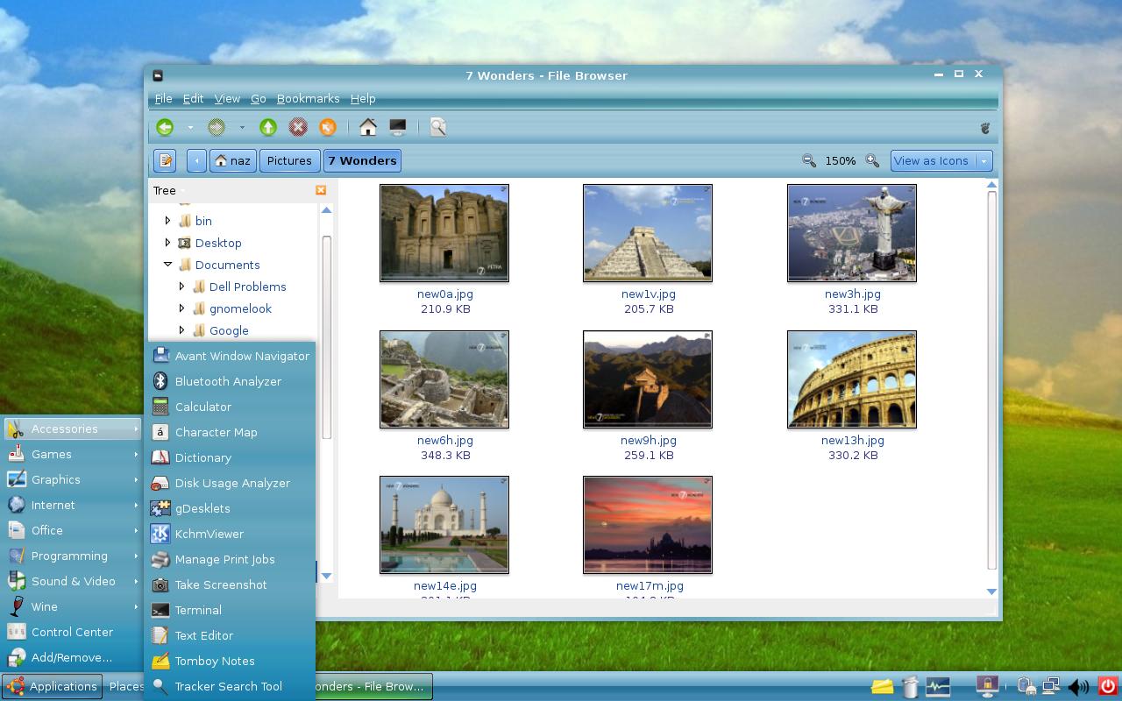Image resolution: width=1122 pixels, height=701 pixels.
Task: Open Manage Print Jobs
Action: coord(230,559)
